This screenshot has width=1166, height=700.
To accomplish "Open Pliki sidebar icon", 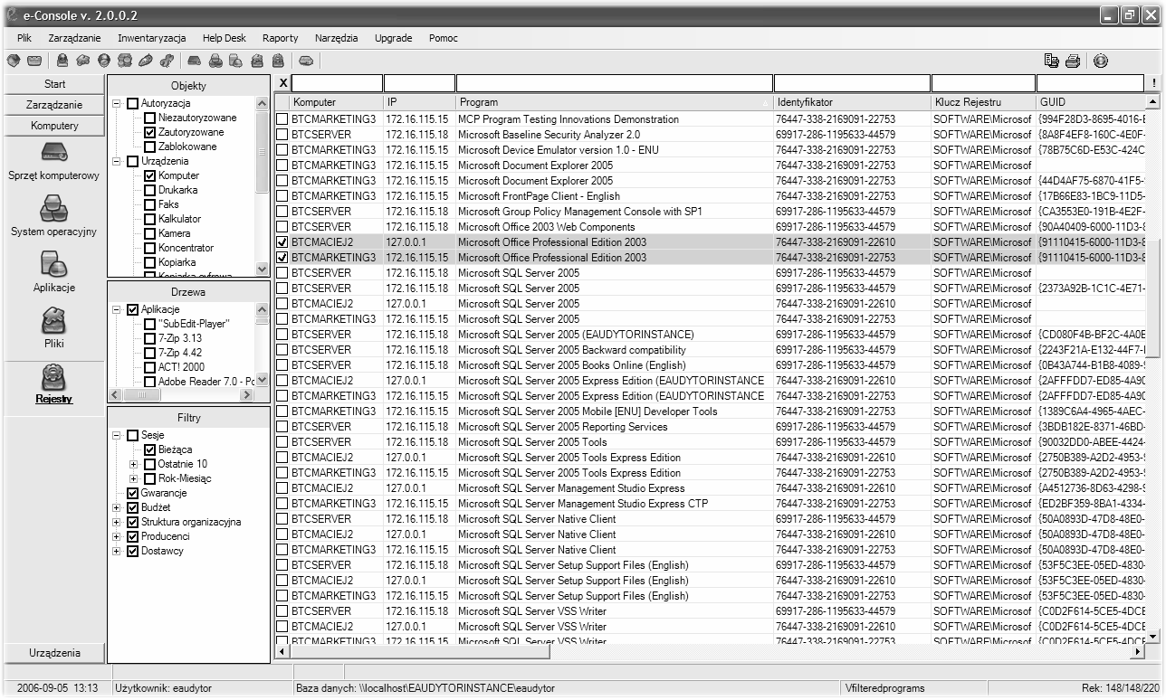I will coord(53,320).
